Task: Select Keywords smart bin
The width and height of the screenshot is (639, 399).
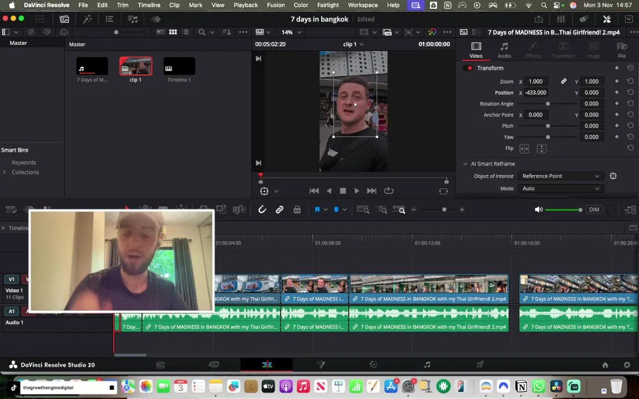Action: tap(24, 162)
